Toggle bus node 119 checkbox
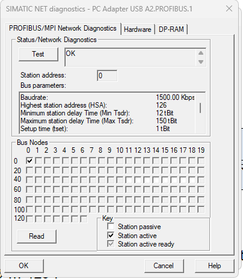 coord(201,209)
